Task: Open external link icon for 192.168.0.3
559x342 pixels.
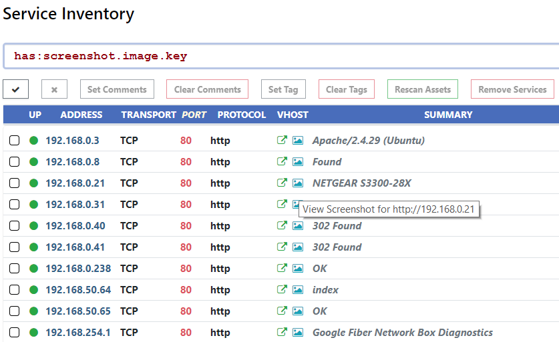Action: point(282,141)
